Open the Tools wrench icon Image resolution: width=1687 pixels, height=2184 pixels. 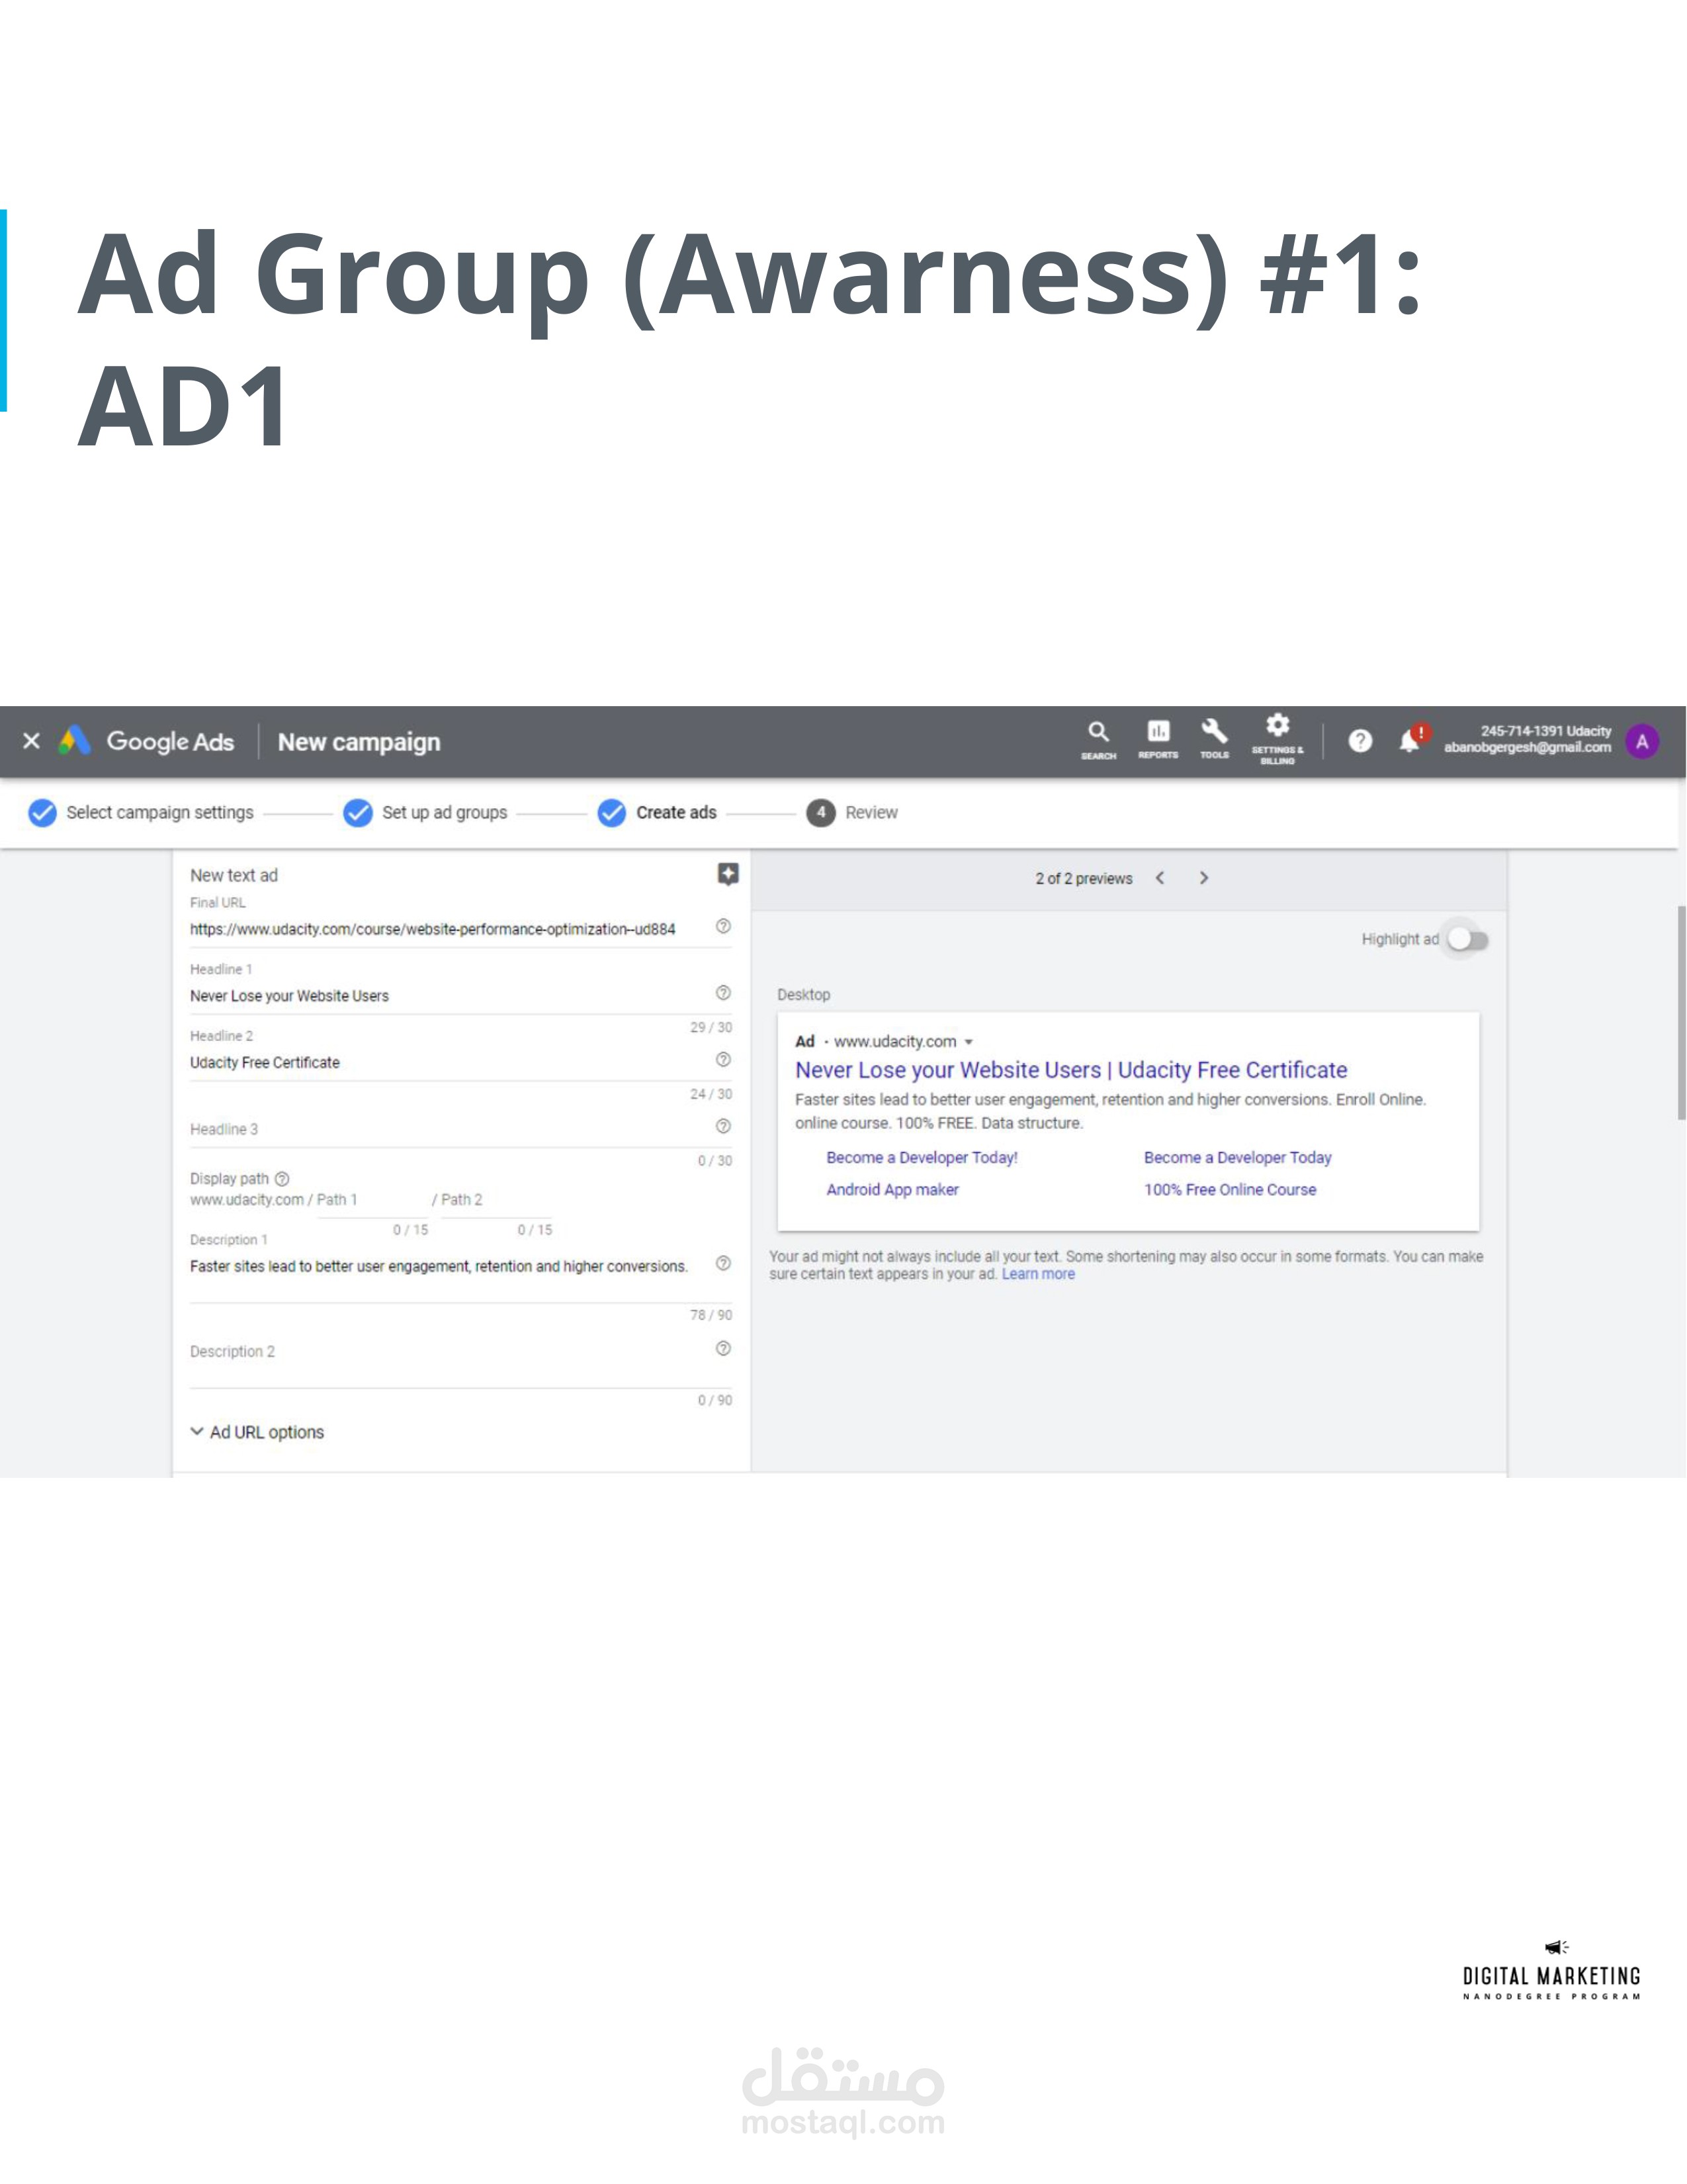[1214, 740]
